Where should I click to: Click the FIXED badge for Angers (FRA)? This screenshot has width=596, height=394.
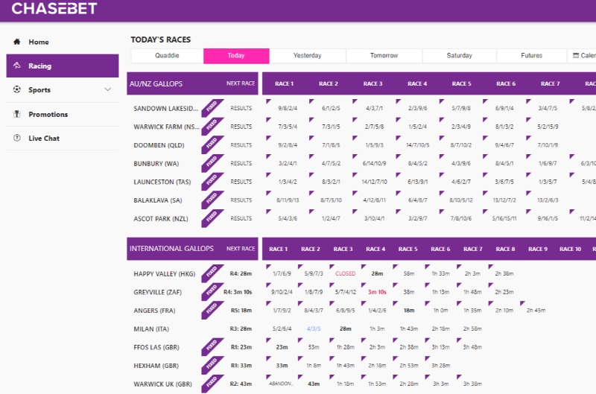click(212, 311)
